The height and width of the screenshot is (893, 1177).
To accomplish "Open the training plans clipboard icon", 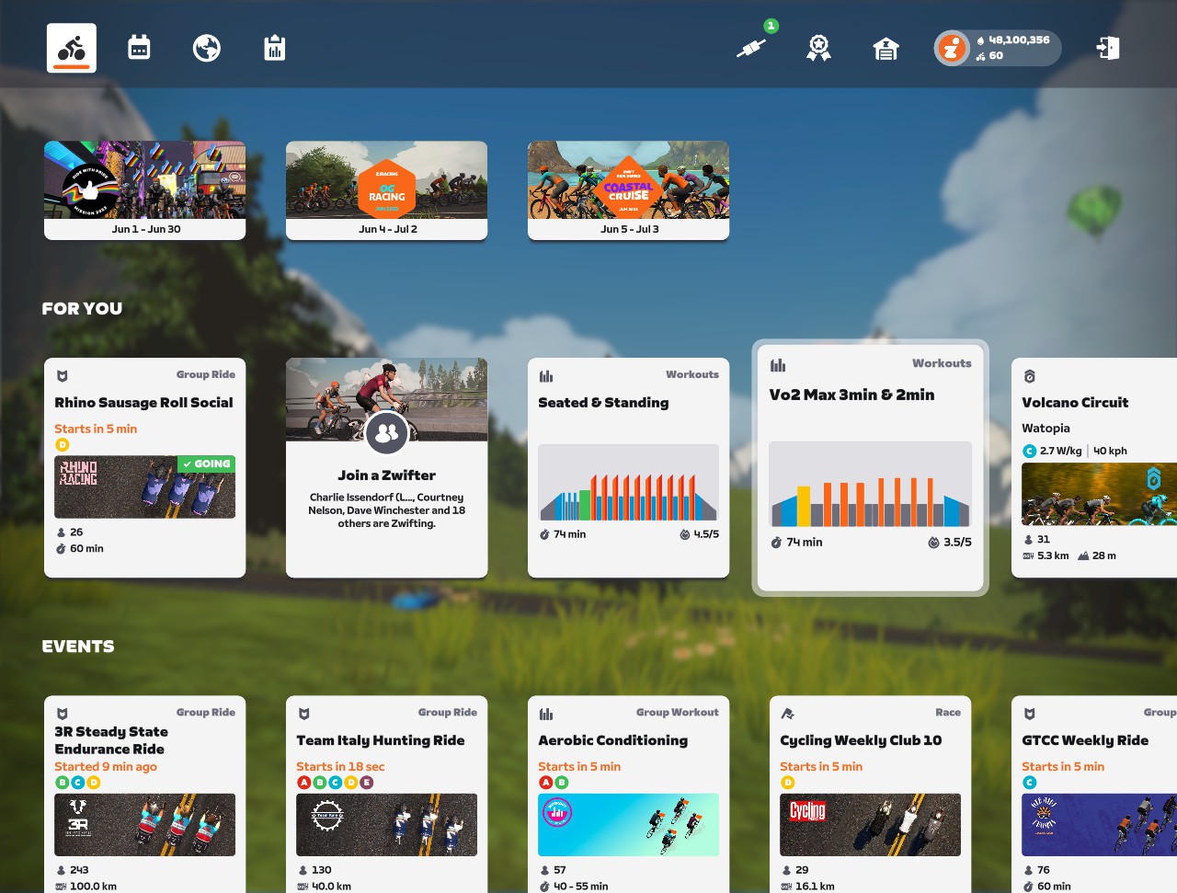I will tap(273, 48).
